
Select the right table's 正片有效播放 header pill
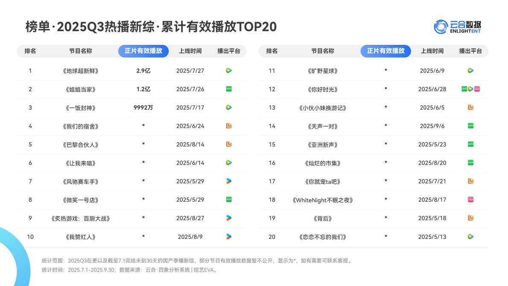coord(385,51)
